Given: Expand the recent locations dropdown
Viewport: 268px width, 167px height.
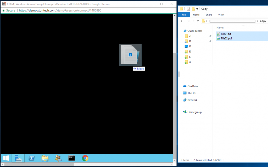Looking at the screenshot, I should 193,21.
